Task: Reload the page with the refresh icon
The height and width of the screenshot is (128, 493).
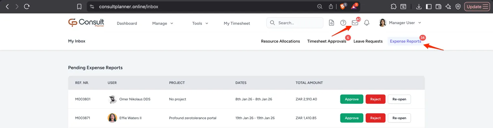Action: (27, 6)
